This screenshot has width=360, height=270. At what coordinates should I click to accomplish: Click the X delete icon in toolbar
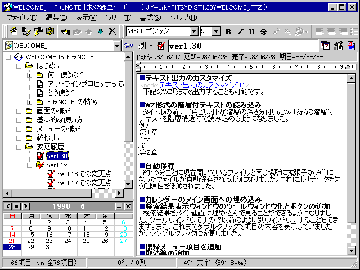[x=112, y=31]
